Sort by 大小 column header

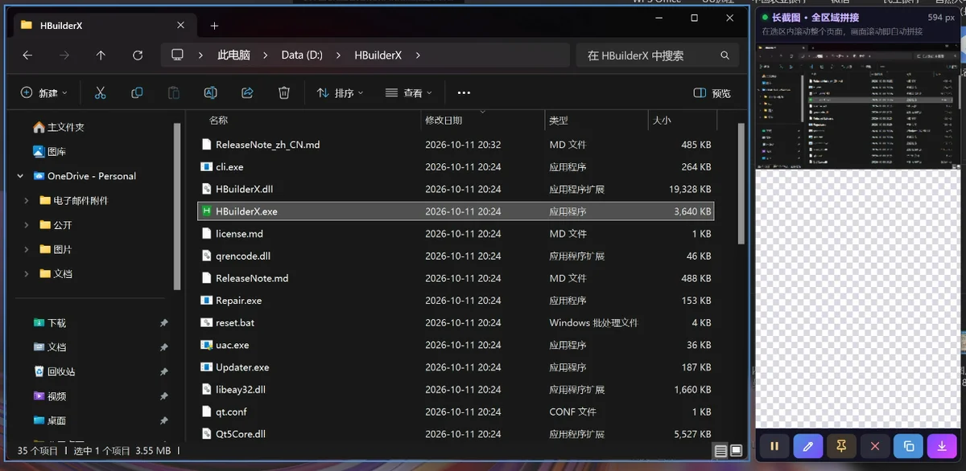pos(662,121)
